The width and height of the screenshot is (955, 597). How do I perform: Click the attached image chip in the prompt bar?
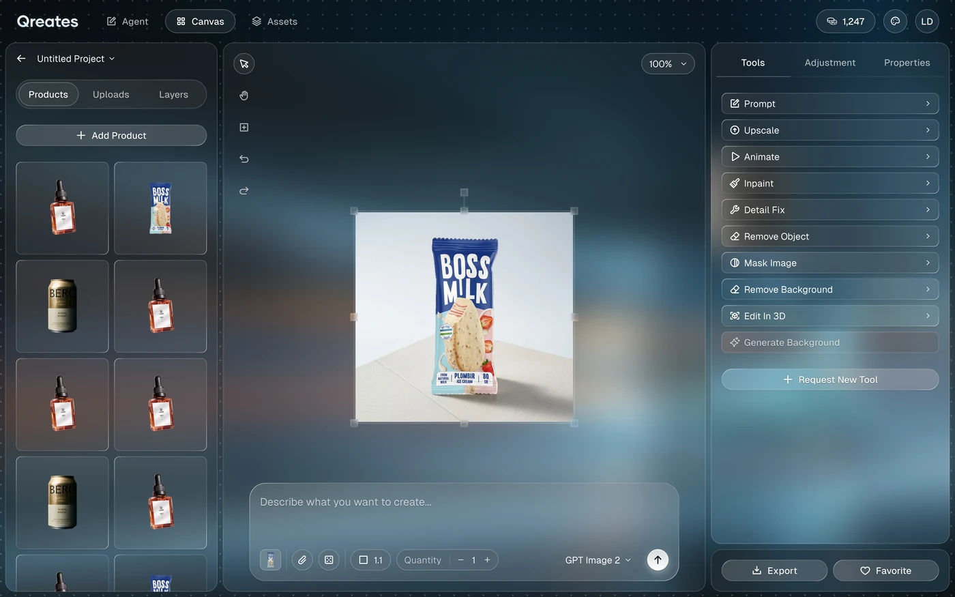(271, 560)
